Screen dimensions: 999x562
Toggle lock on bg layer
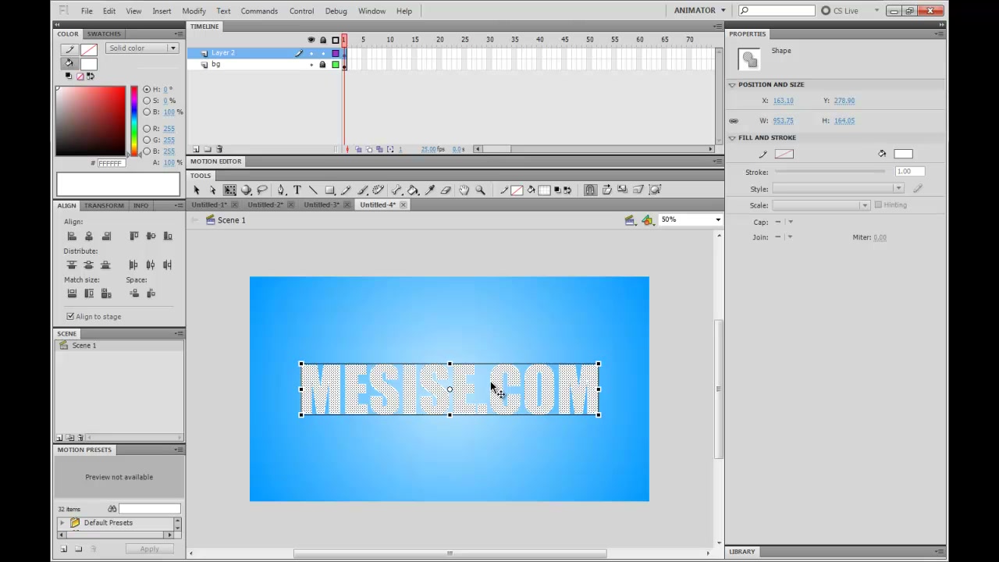coord(322,64)
